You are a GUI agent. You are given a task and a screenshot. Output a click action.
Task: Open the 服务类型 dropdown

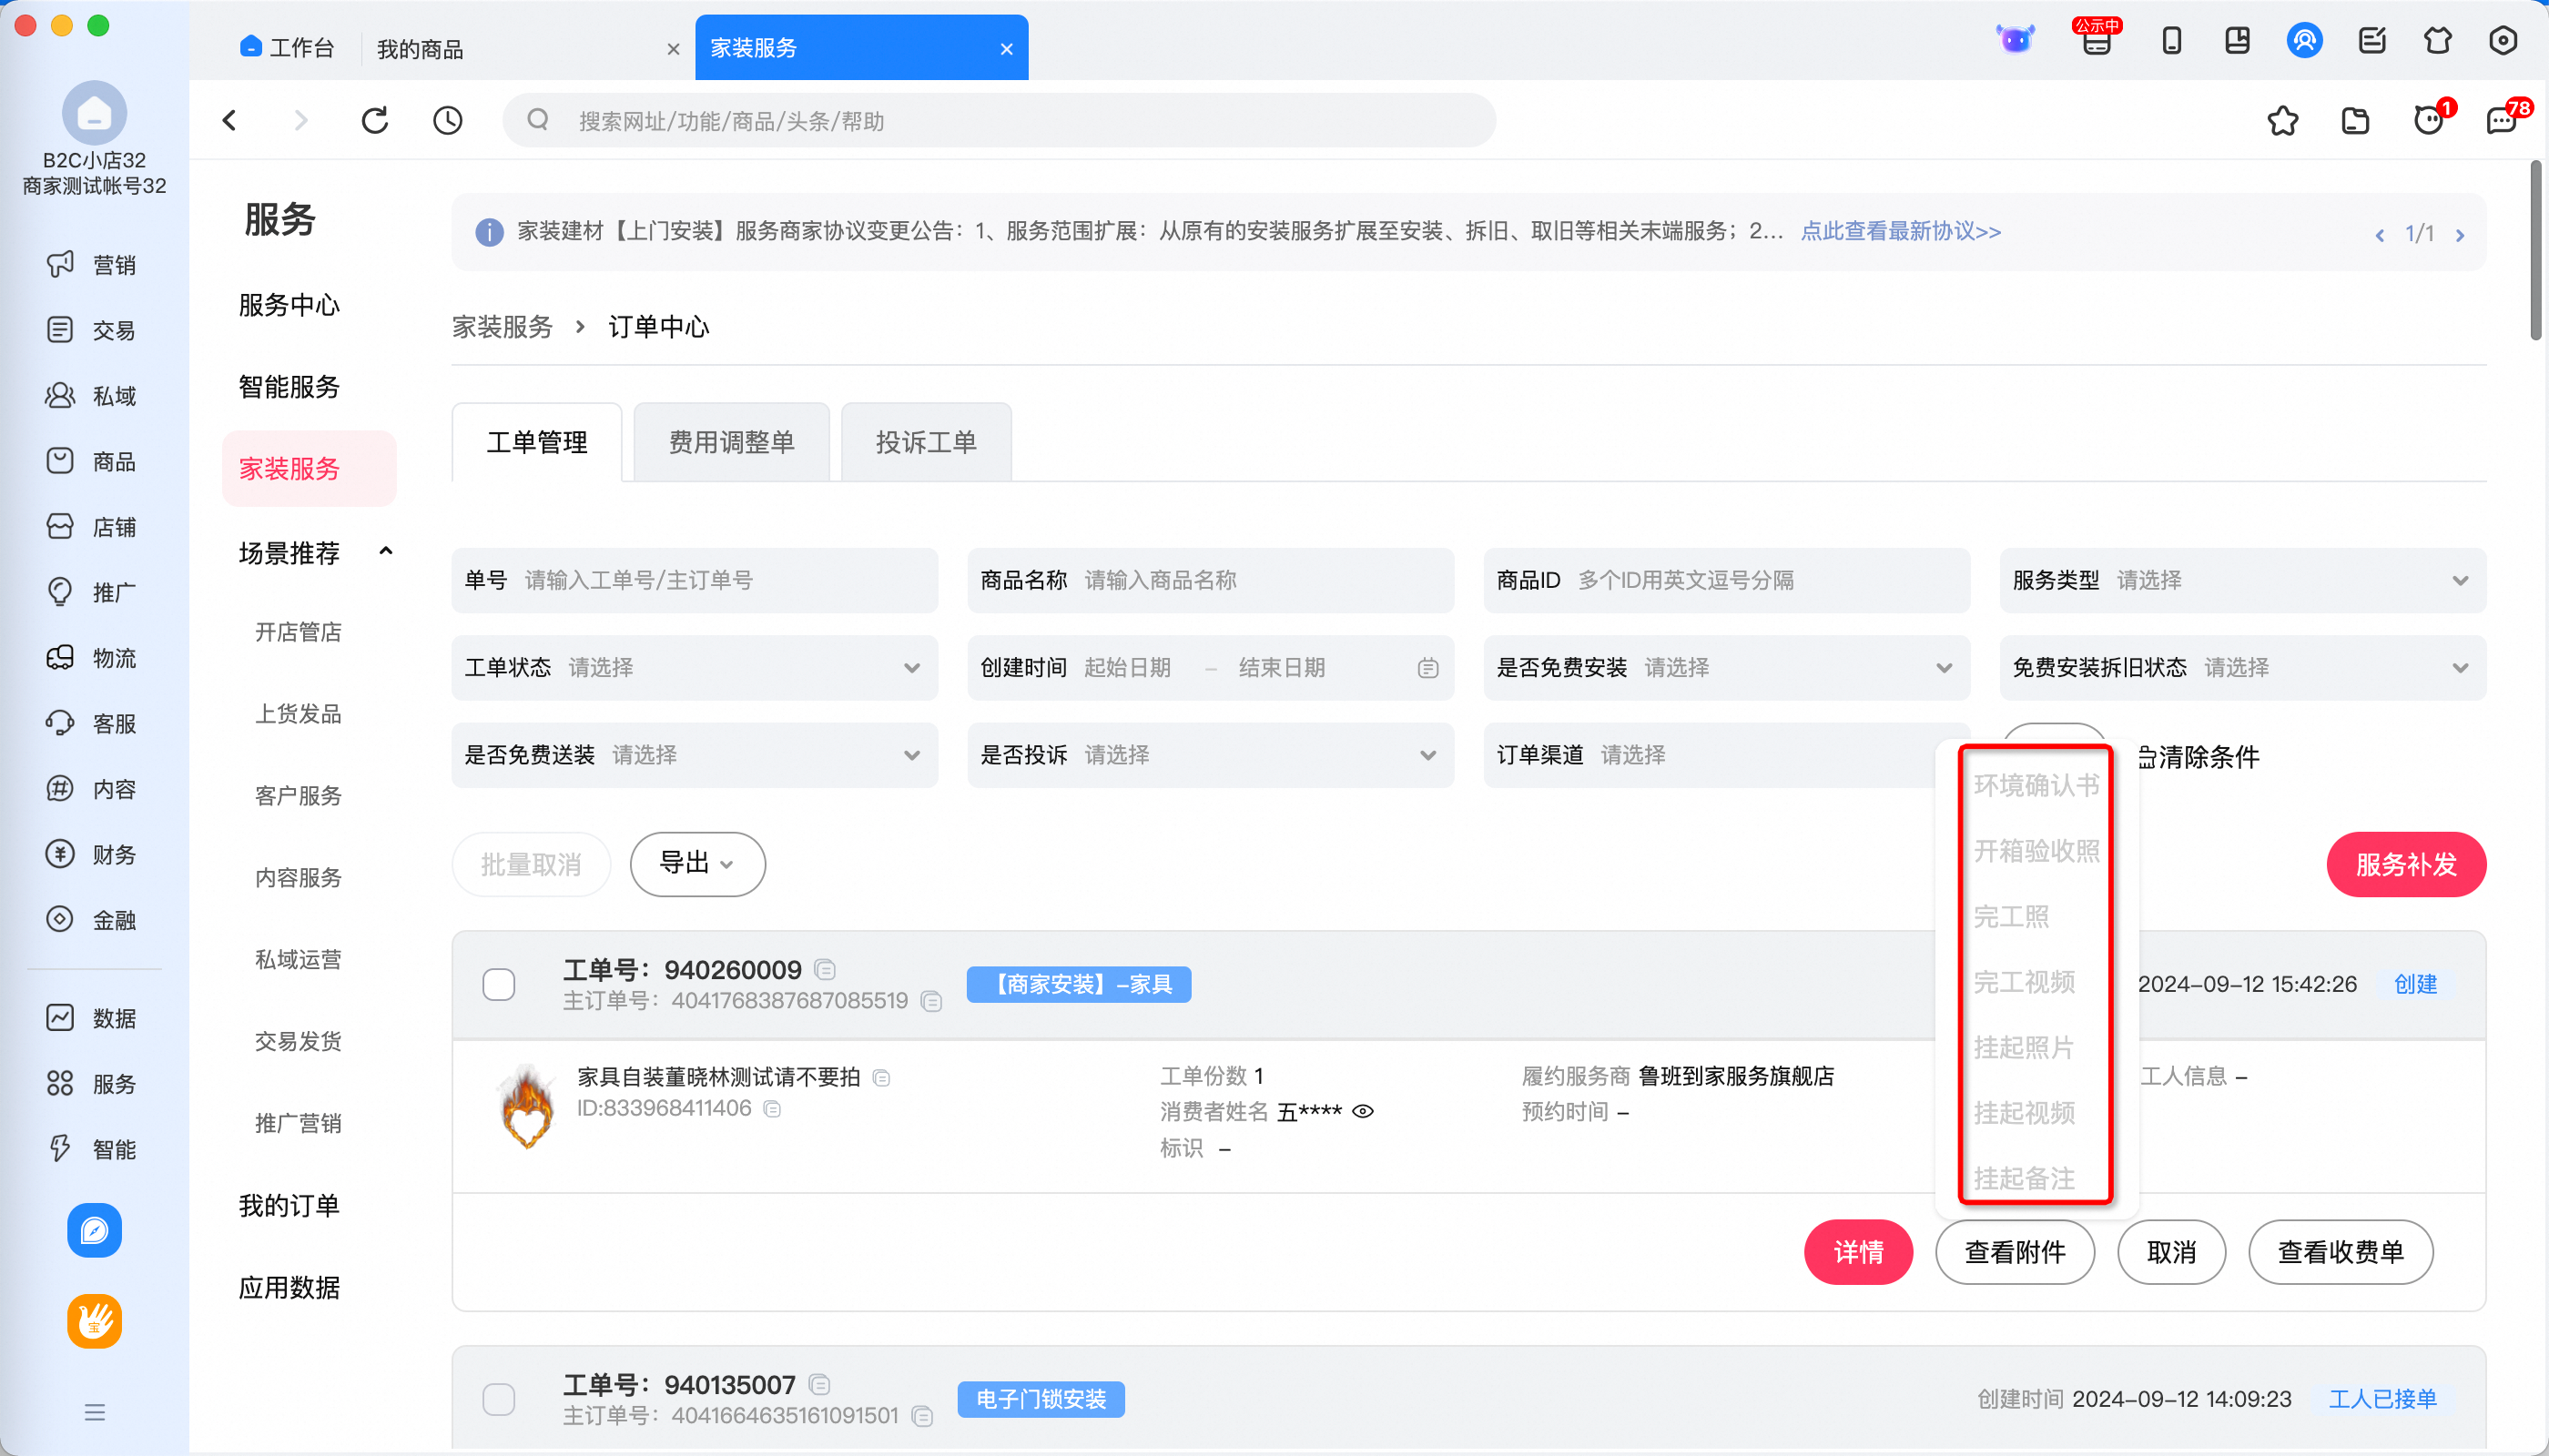point(2243,580)
